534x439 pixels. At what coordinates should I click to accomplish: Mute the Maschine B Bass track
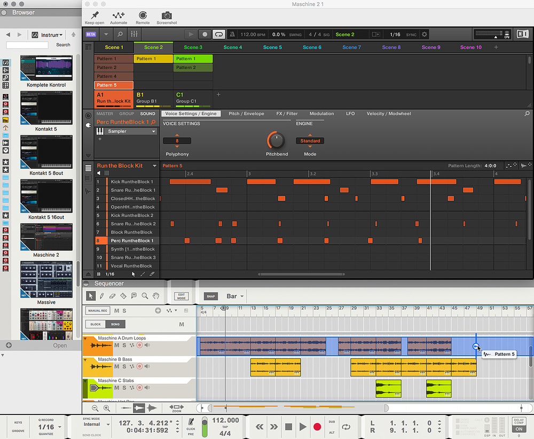[115, 367]
